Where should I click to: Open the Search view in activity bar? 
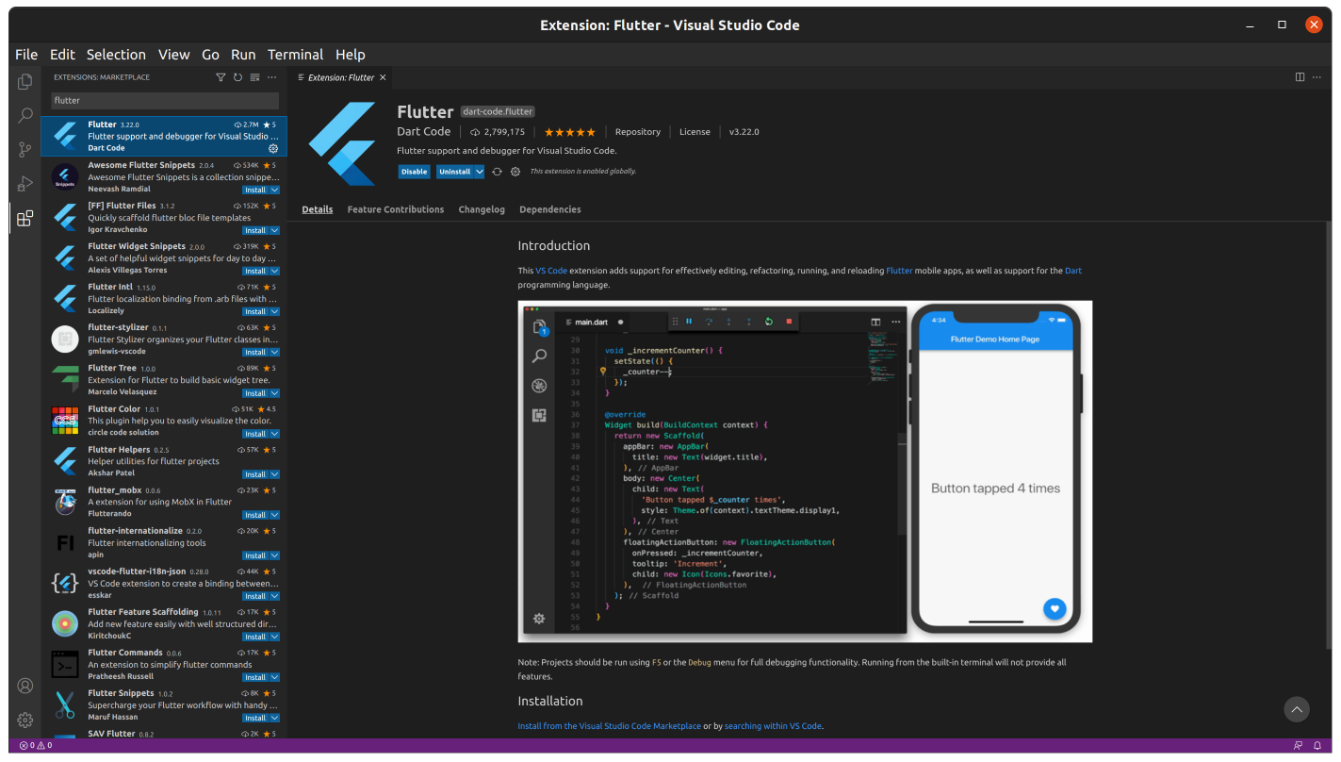point(25,115)
